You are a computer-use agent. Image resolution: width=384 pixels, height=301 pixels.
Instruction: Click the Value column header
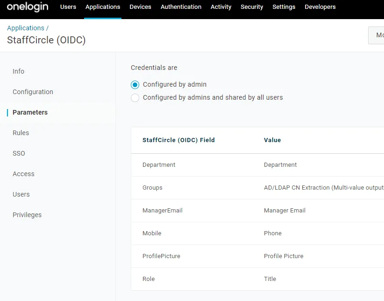pyautogui.click(x=272, y=140)
